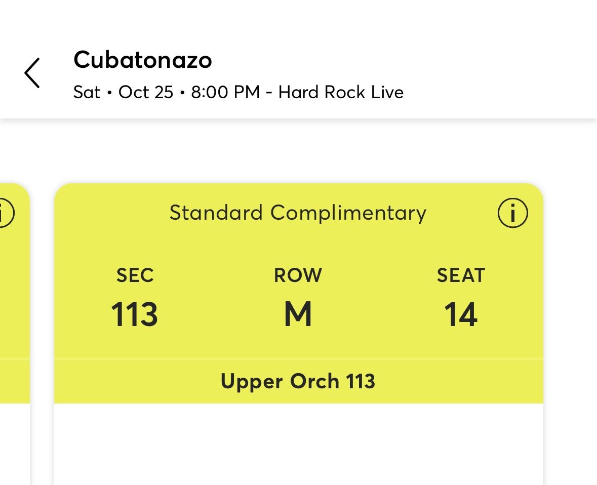Click the SEC label
The height and width of the screenshot is (485, 597).
(x=135, y=275)
